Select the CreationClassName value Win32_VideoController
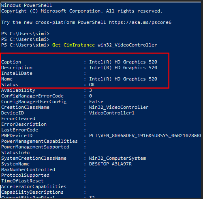Screen dimensions: 203x199 point(119,107)
